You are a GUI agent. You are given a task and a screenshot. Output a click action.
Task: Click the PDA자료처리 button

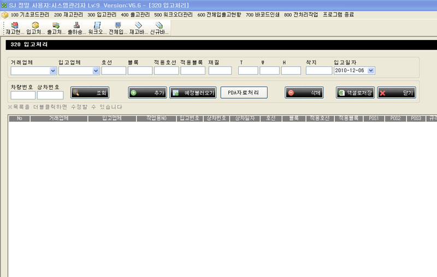[244, 93]
